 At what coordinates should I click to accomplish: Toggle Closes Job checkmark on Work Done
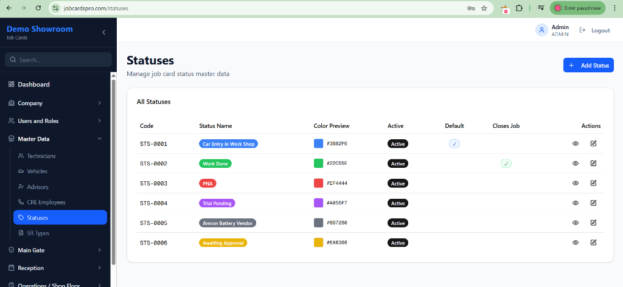click(x=506, y=164)
